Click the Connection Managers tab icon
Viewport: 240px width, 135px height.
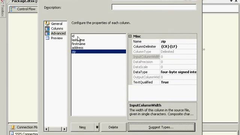(13, 127)
